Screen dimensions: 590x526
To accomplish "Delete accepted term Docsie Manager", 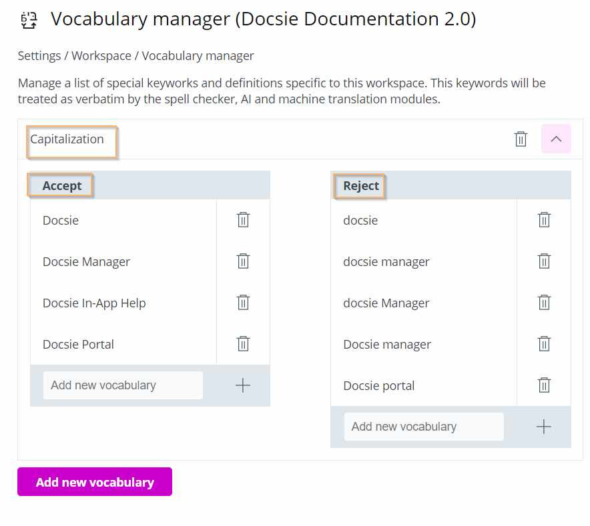I will 243,261.
